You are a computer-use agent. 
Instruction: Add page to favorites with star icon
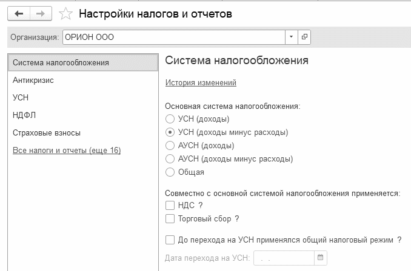point(65,13)
